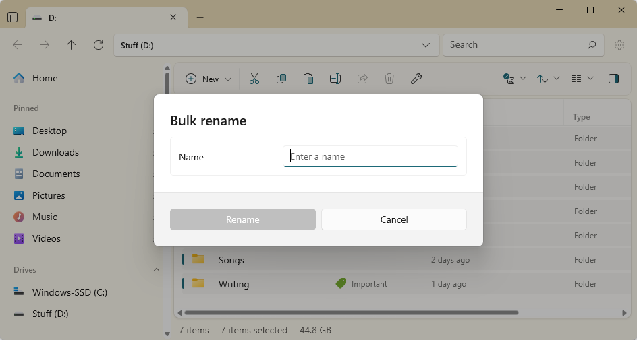Click the Copy icon in toolbar
The height and width of the screenshot is (340, 637).
(x=281, y=79)
